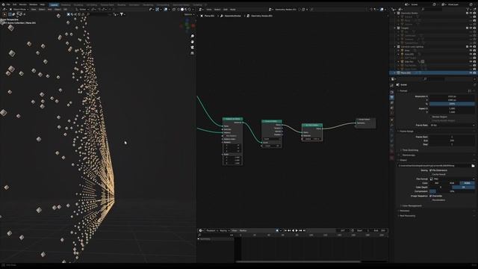Hide the Targets collection via eye icon
Screen dimensions: 478x269
(x=471, y=28)
